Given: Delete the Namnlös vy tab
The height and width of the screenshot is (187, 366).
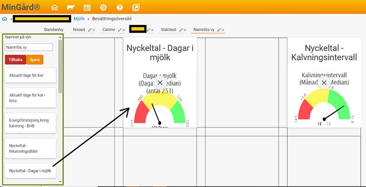Looking at the screenshot, I should 223,30.
